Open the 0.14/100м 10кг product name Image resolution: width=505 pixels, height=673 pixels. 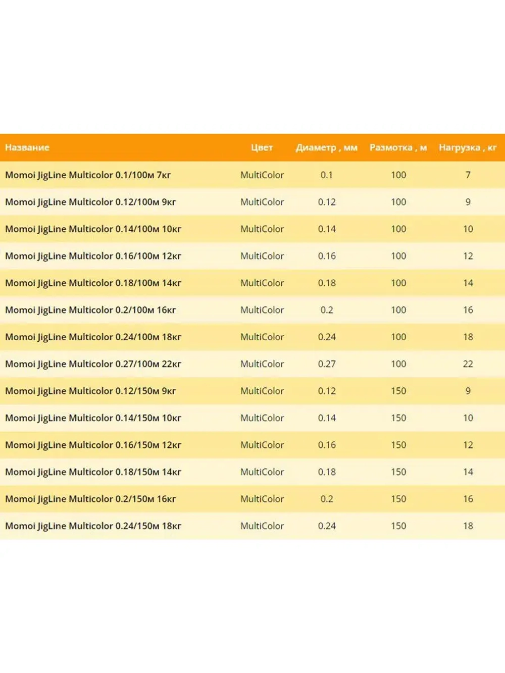(93, 229)
